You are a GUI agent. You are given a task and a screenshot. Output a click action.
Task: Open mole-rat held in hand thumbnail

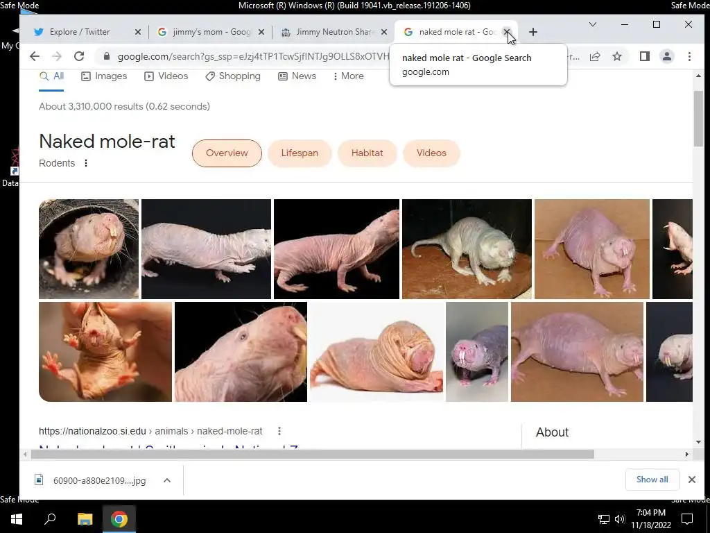[x=105, y=352]
